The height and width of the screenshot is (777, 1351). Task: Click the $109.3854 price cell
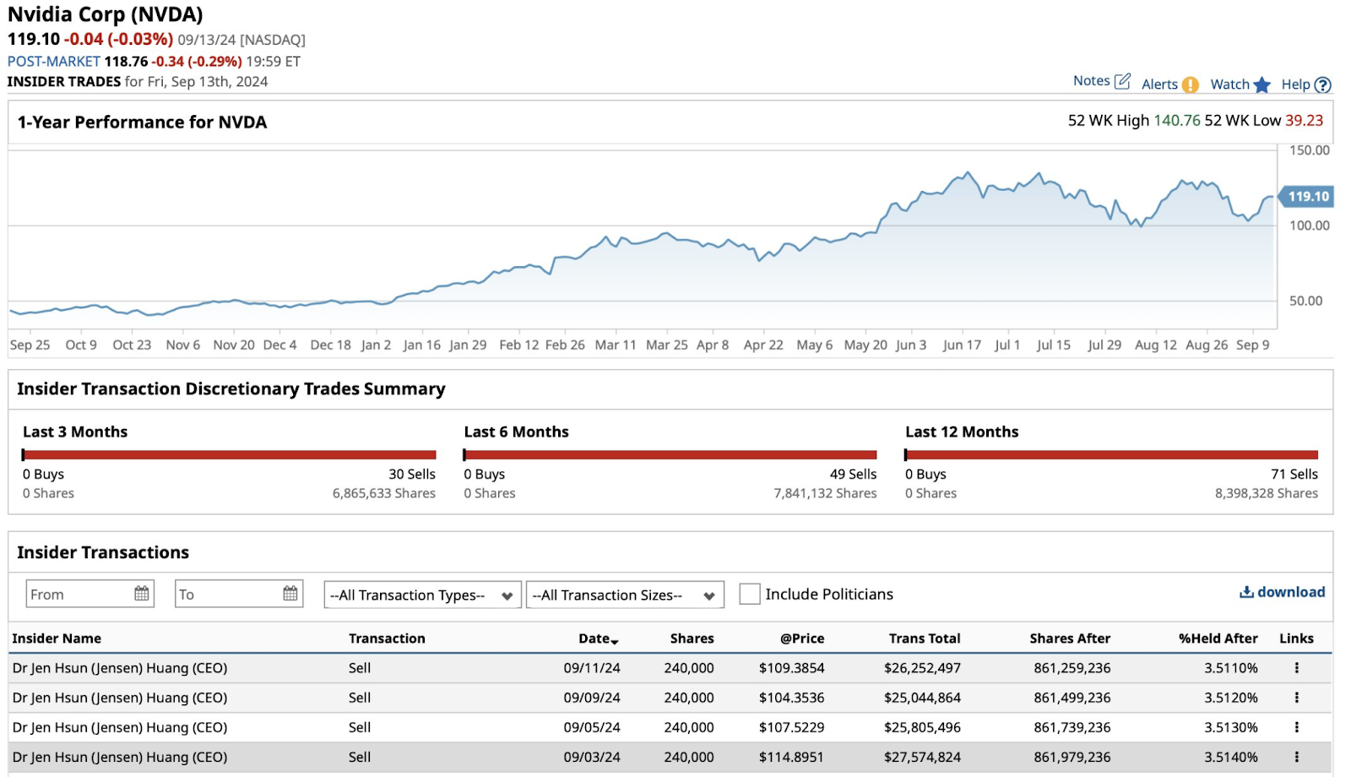pos(792,668)
